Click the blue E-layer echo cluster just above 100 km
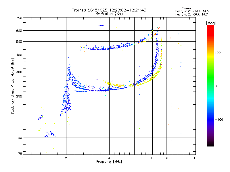 coord(50,134)
